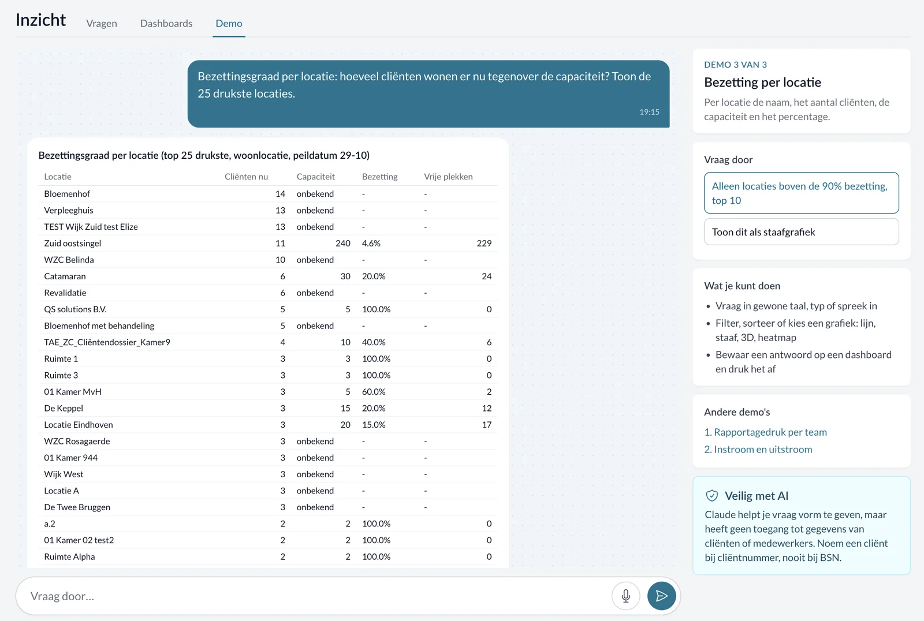Select the Demo tab

tap(229, 24)
